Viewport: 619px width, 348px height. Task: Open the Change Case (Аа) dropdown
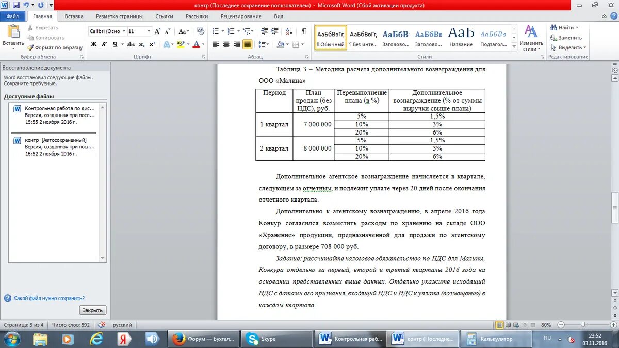(184, 31)
